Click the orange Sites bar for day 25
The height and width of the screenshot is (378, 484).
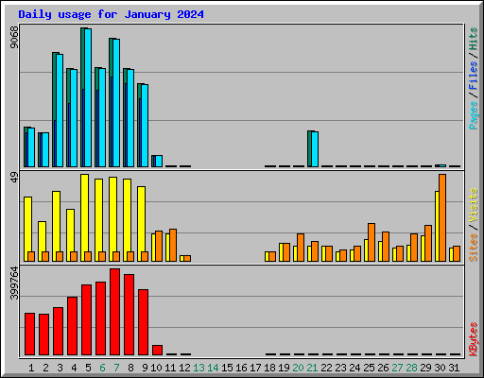point(372,242)
